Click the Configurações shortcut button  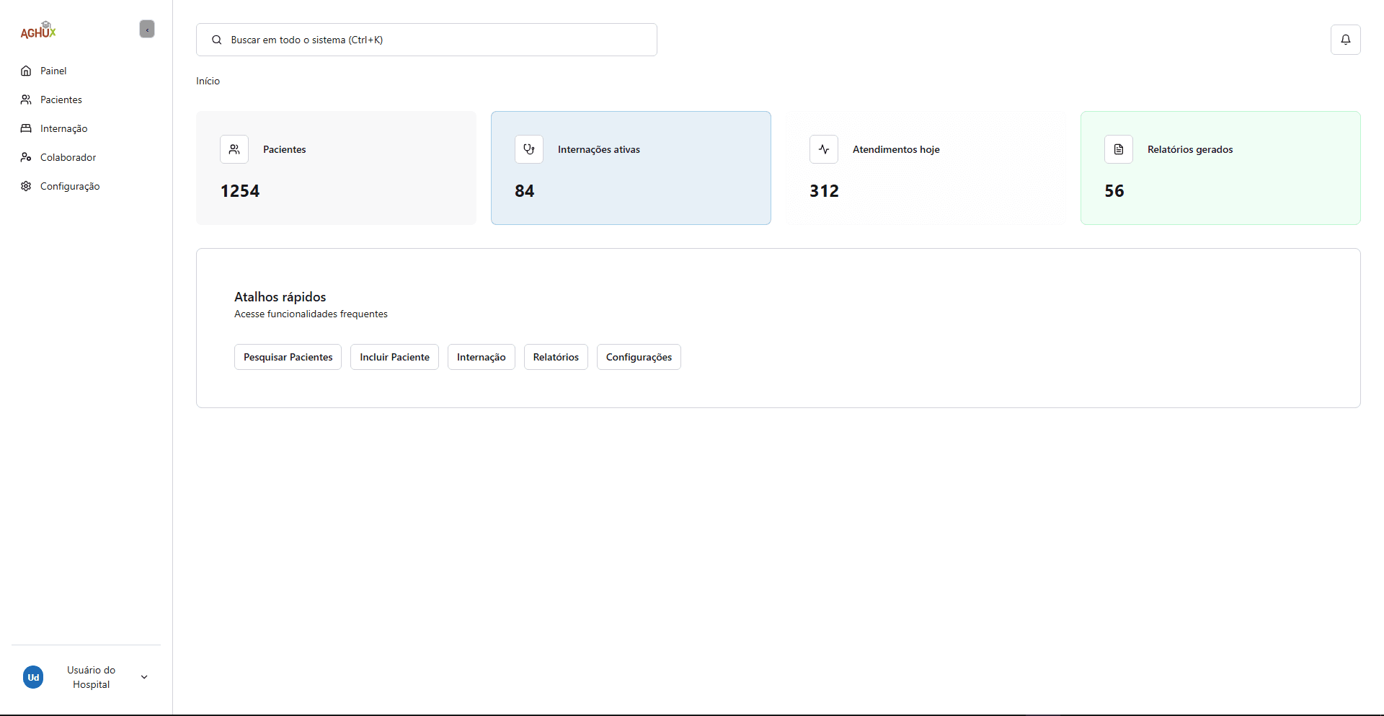[x=639, y=357]
